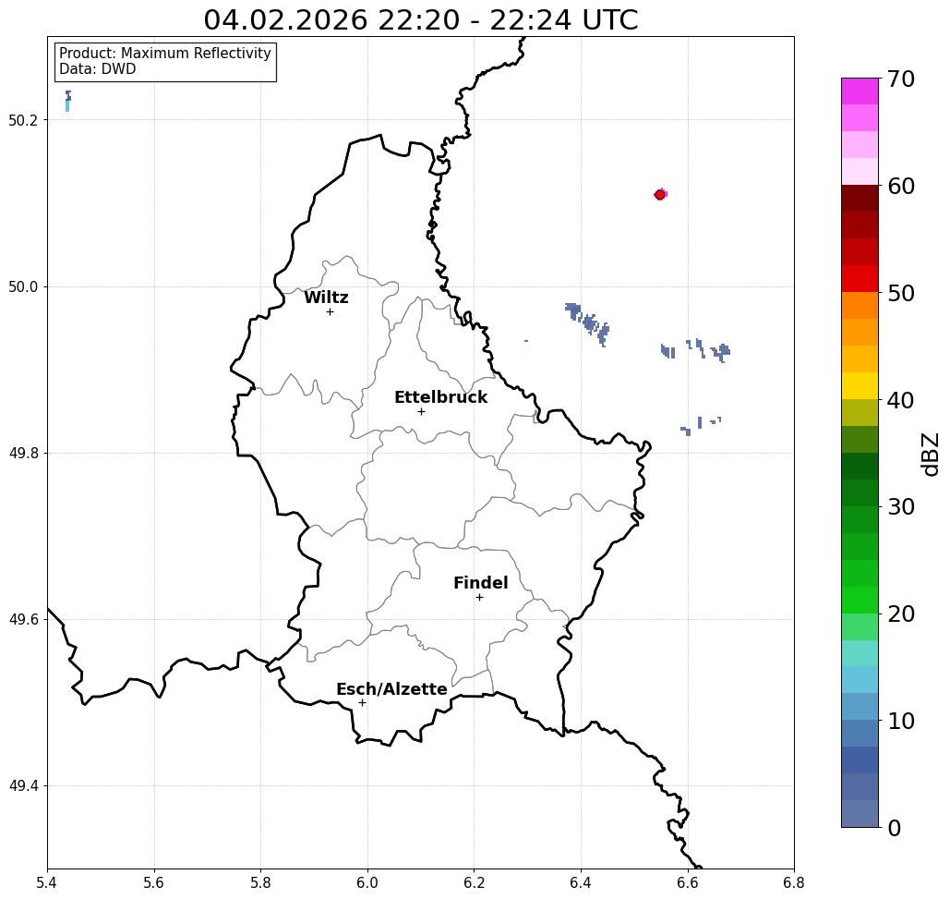Click the latitude label 49.6
The height and width of the screenshot is (899, 950).
(23, 620)
